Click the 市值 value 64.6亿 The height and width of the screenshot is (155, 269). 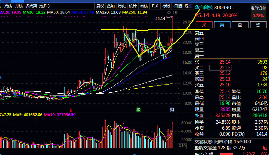(261, 103)
